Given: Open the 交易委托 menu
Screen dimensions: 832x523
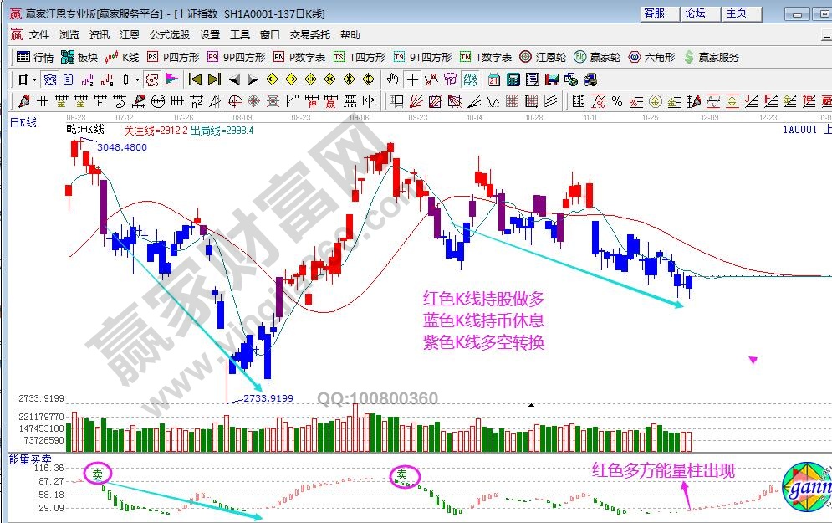Looking at the screenshot, I should (x=309, y=35).
